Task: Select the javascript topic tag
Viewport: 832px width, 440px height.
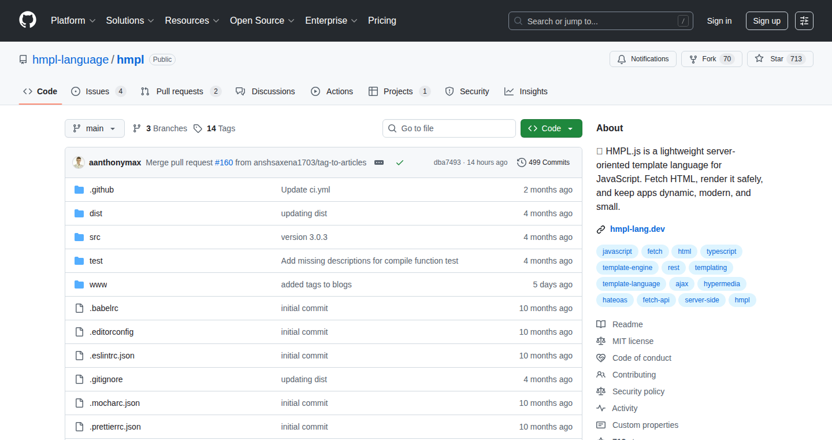Action: [617, 252]
